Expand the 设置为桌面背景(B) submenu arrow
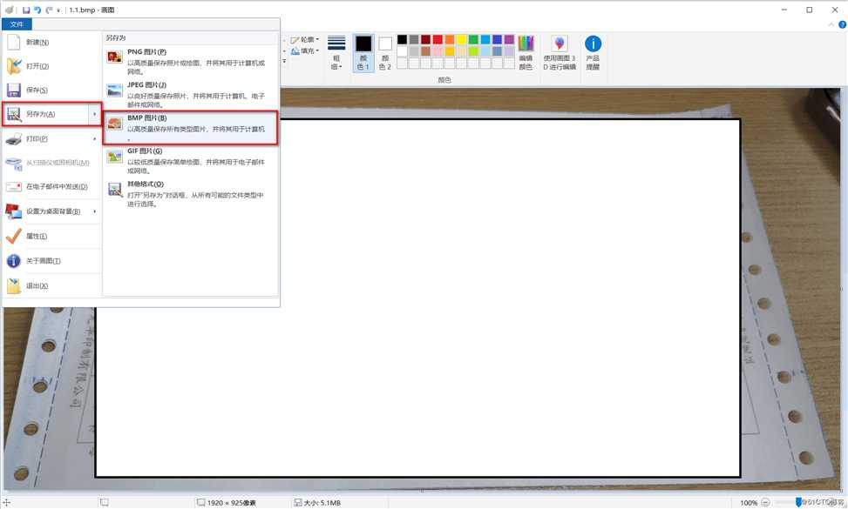The width and height of the screenshot is (848, 509). coord(95,211)
